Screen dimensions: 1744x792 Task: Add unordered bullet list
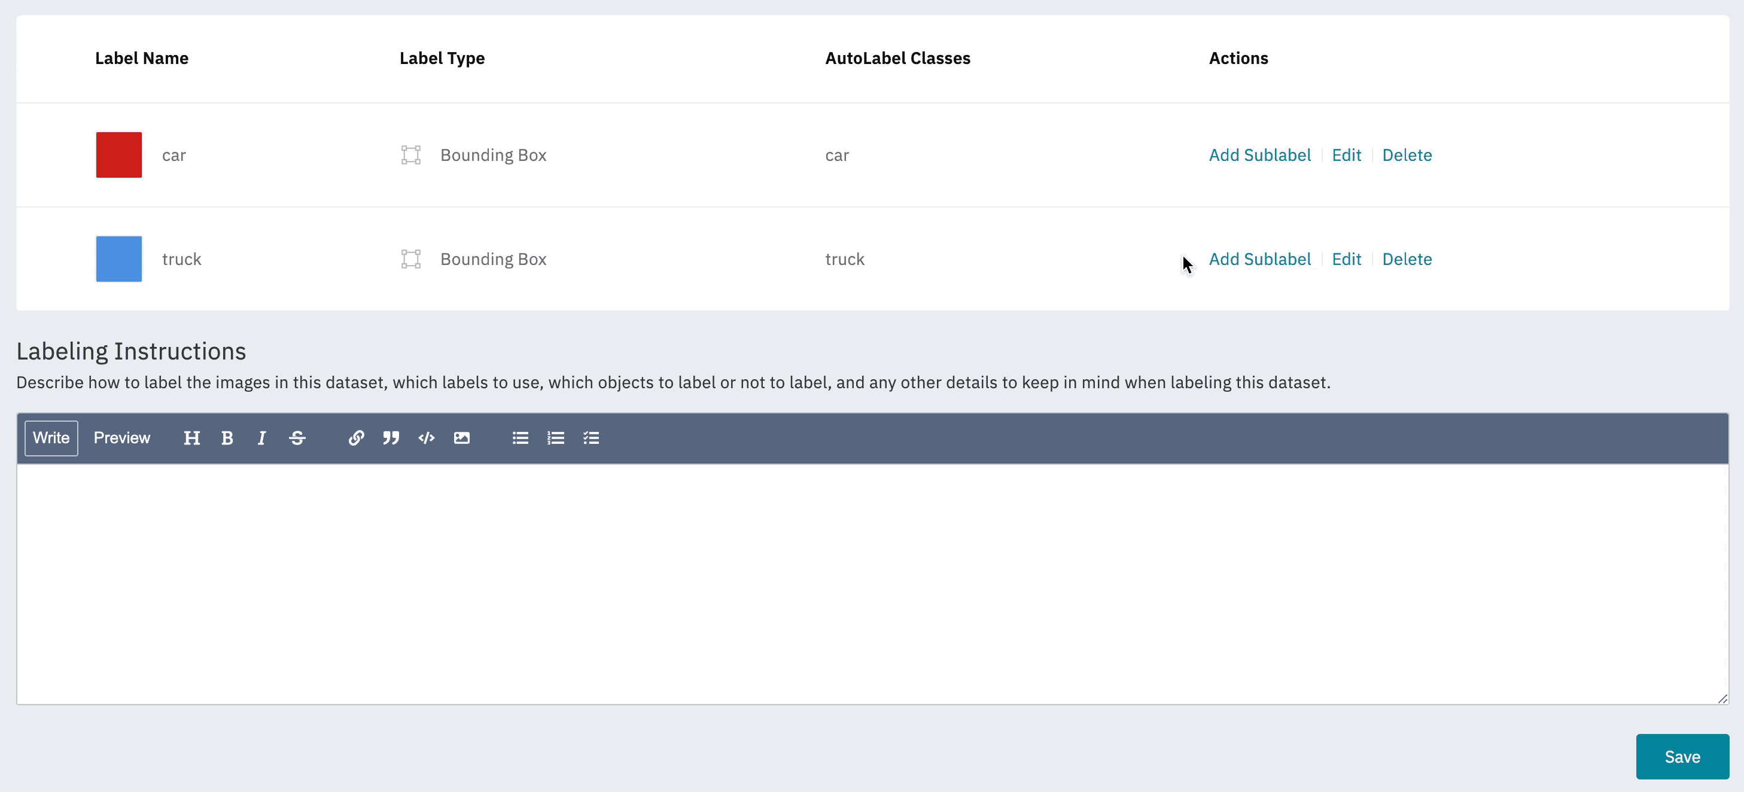(x=520, y=438)
